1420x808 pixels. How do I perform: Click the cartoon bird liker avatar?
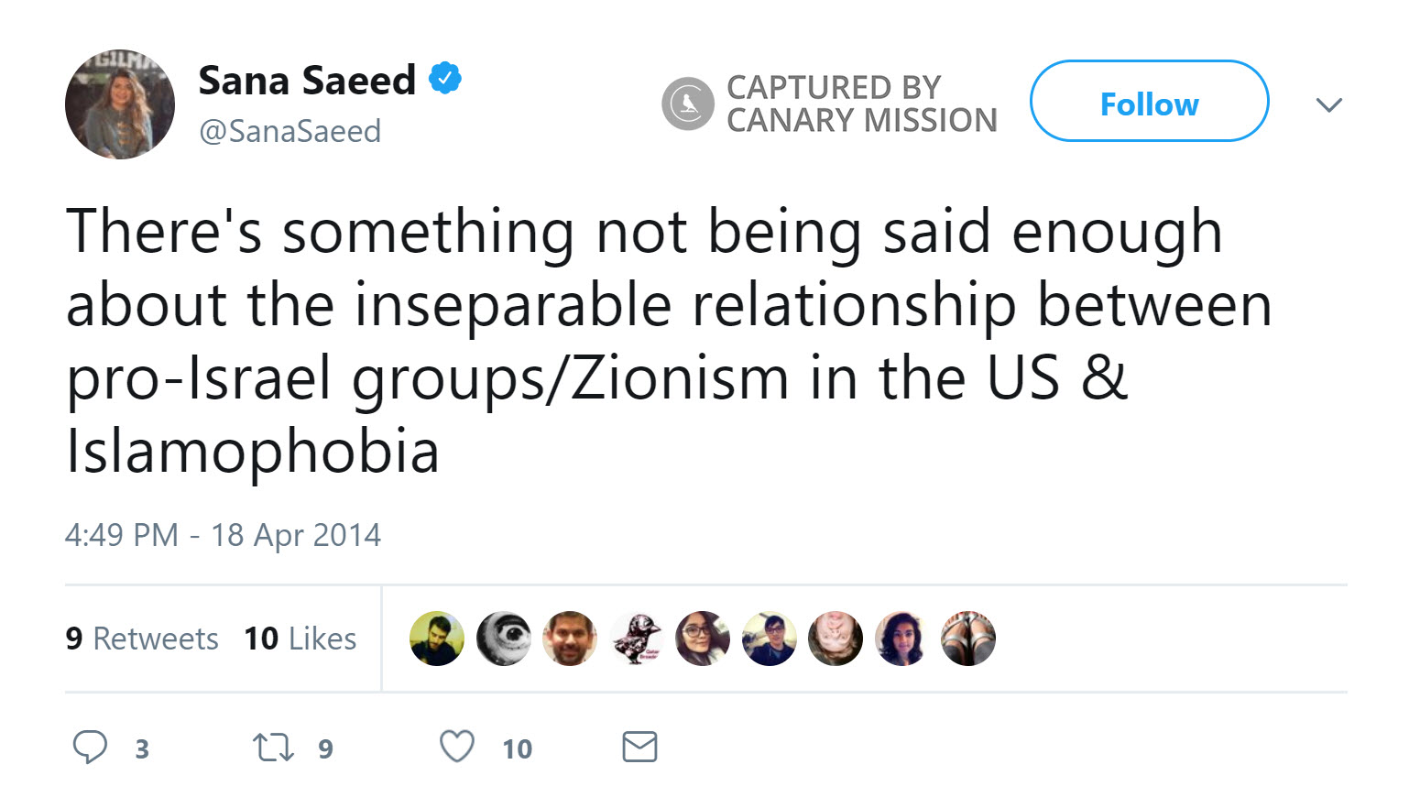click(637, 639)
